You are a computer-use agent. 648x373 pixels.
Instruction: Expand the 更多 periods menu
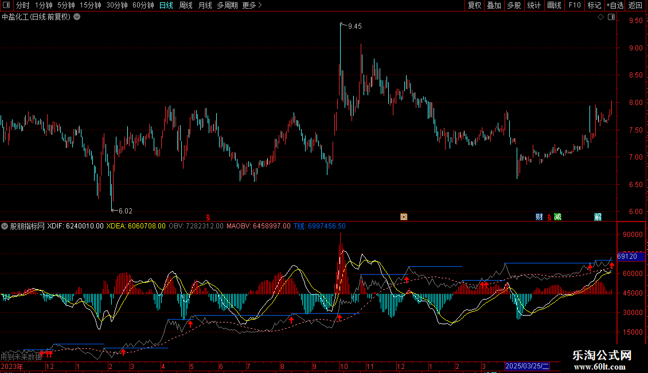[x=252, y=5]
